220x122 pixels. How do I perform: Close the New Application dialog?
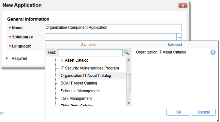183,6
